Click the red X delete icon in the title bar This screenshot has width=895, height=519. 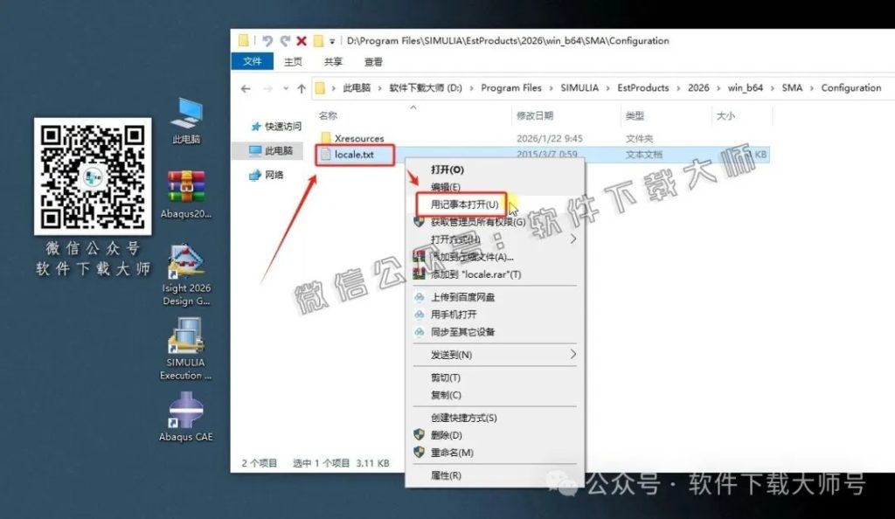(x=301, y=39)
